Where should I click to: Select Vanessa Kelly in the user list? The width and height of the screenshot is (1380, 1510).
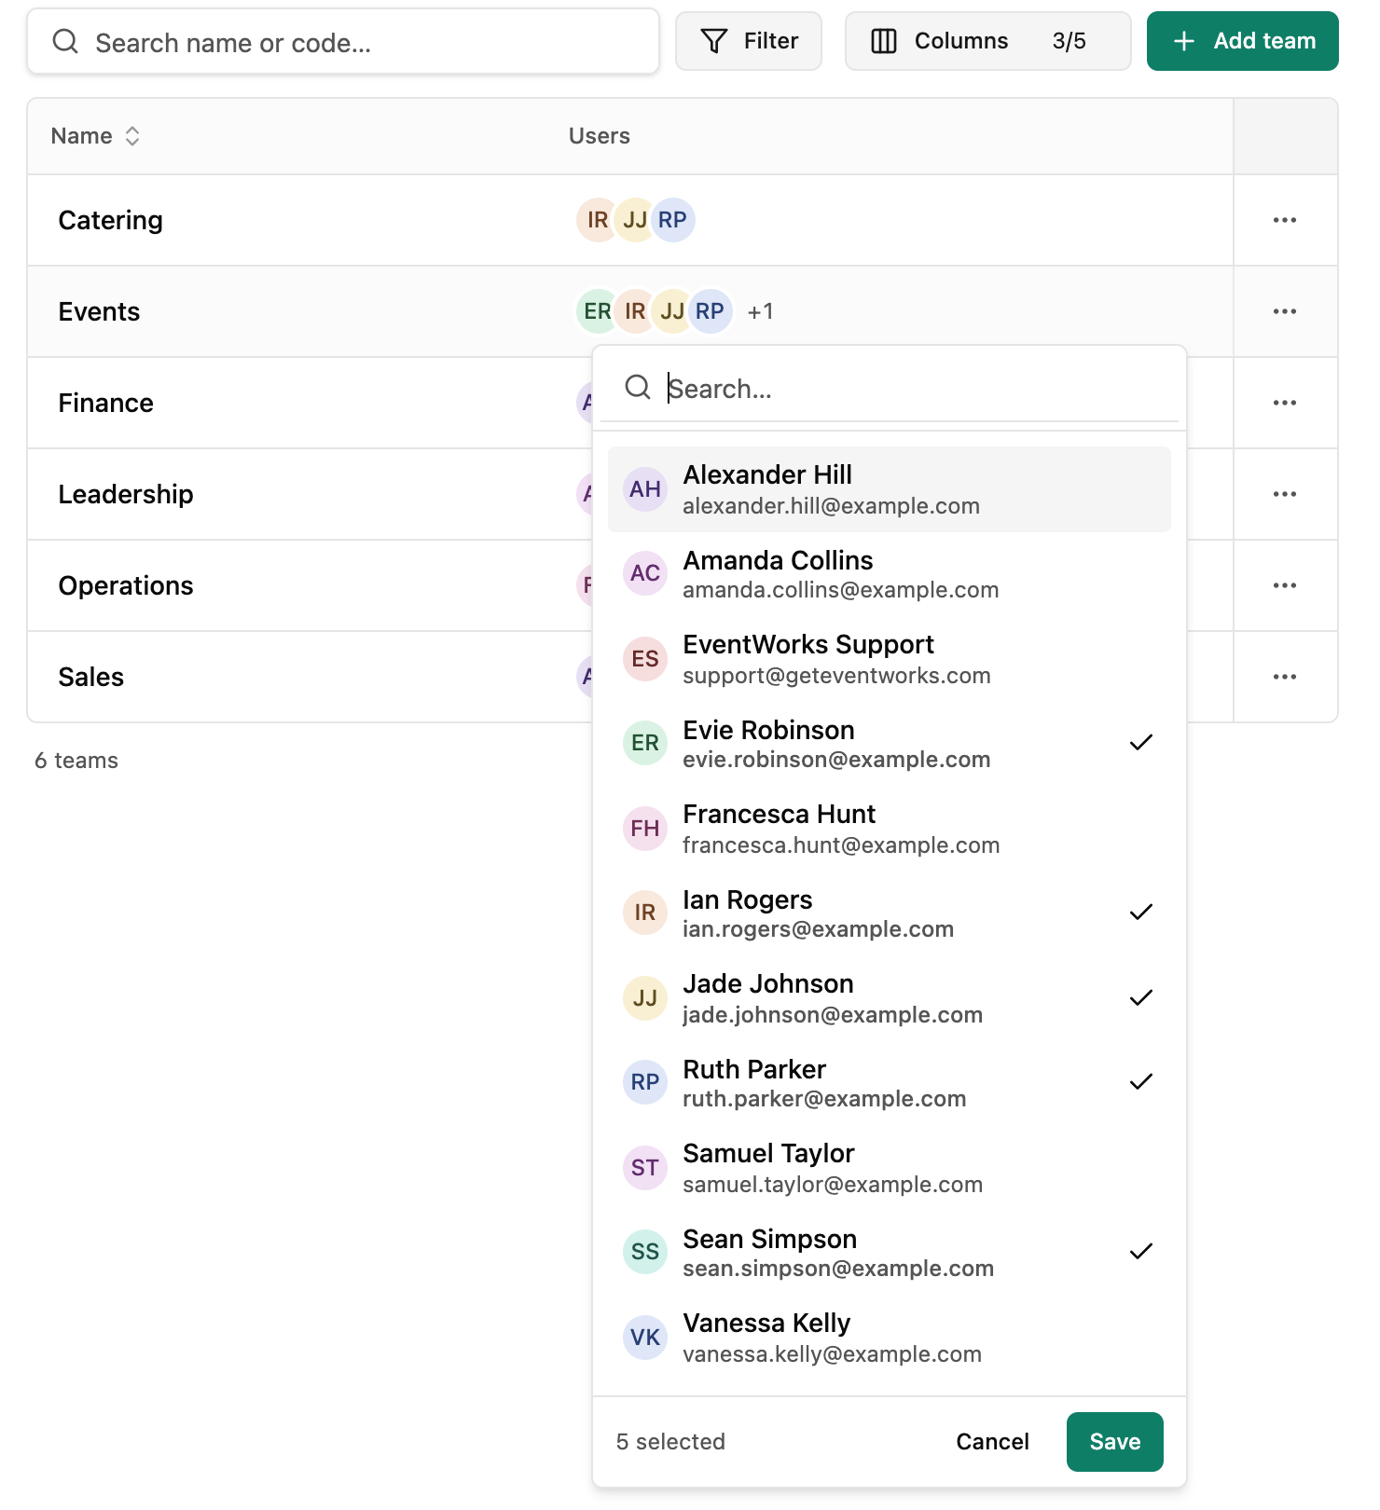coord(890,1338)
